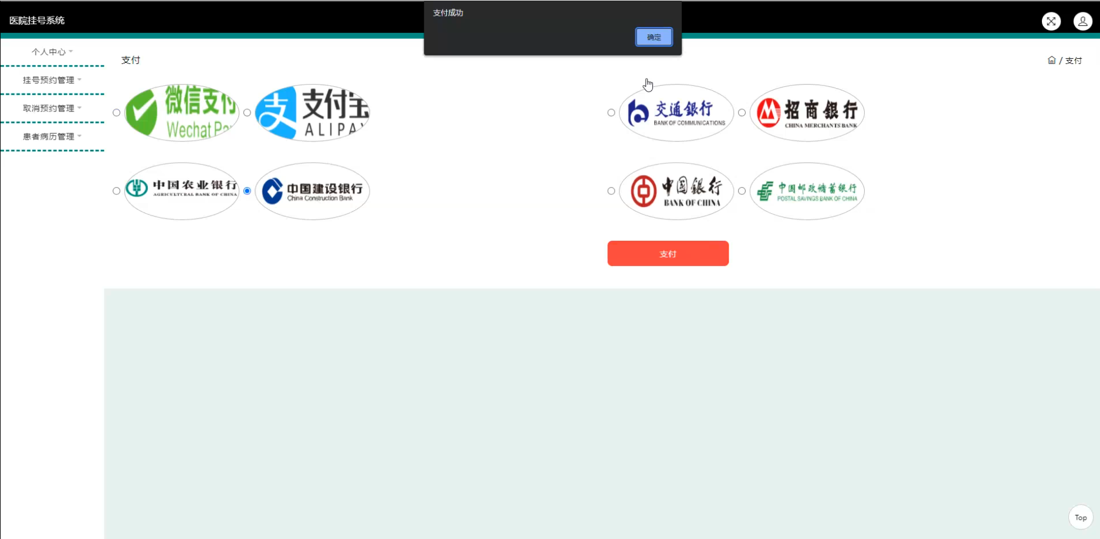Select the Bank of Communications radio button
The width and height of the screenshot is (1100, 539).
pos(611,112)
